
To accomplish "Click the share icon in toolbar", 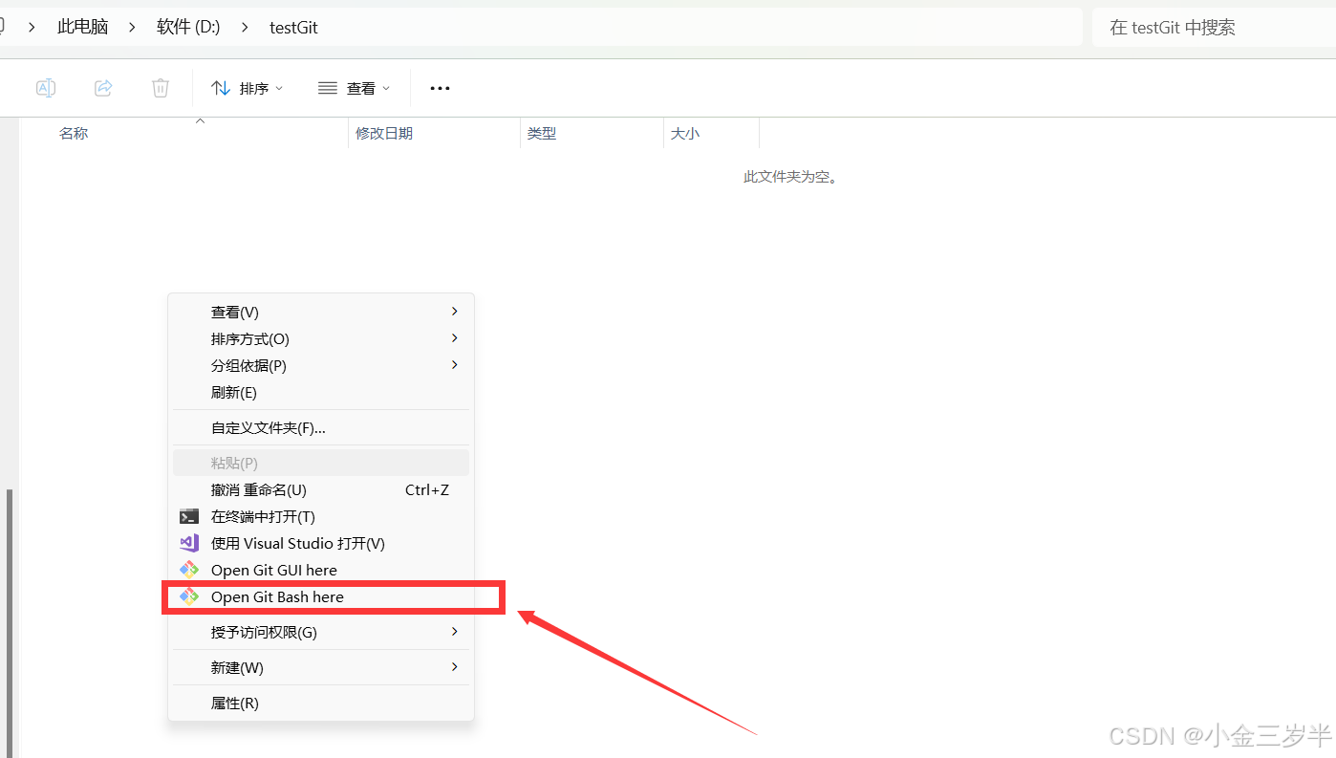I will 103,88.
